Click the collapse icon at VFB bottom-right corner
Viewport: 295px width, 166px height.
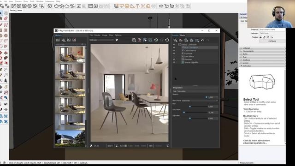167,146
